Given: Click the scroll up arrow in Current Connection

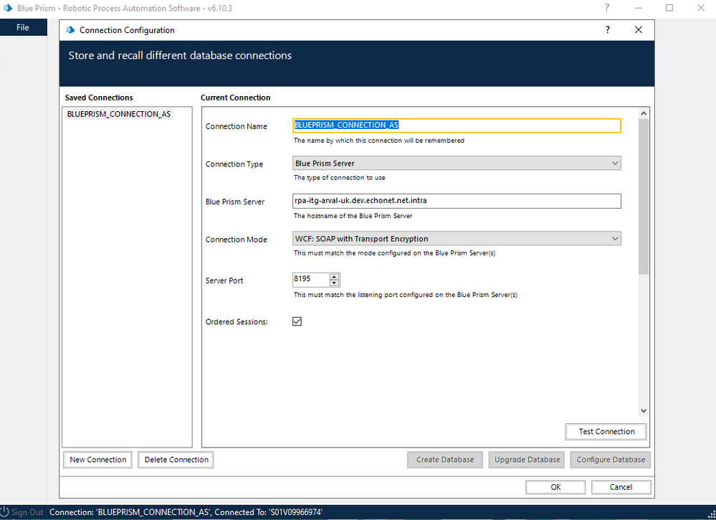Looking at the screenshot, I should coord(644,113).
